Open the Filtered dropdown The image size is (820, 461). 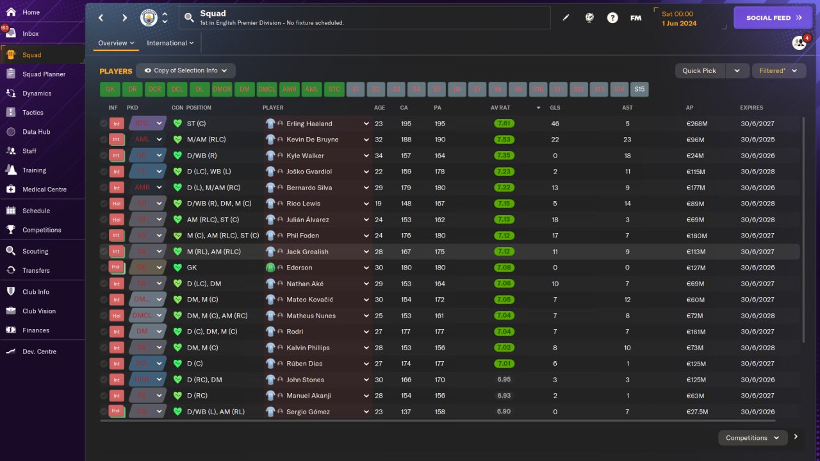tap(778, 70)
